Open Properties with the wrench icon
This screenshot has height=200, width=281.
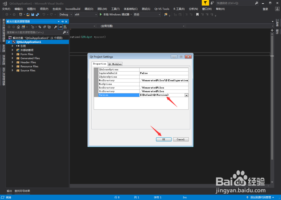(56, 27)
